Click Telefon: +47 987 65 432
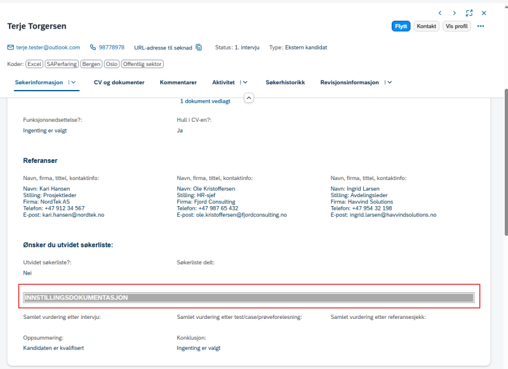The width and height of the screenshot is (508, 369). [208, 208]
